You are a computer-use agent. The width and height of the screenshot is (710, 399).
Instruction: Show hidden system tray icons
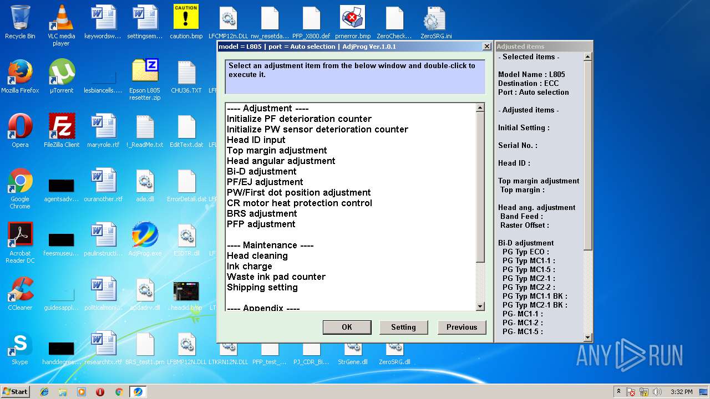coord(618,392)
